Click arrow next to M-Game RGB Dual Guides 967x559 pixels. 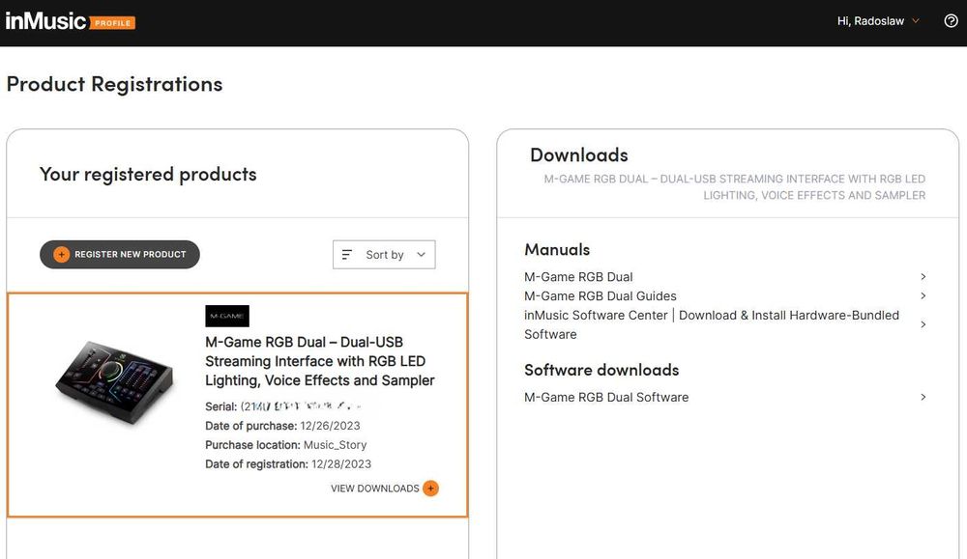tap(923, 296)
